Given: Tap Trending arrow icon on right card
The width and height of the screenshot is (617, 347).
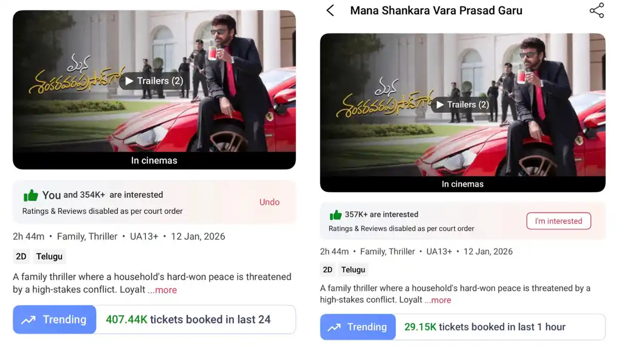Looking at the screenshot, I should pyautogui.click(x=334, y=327).
